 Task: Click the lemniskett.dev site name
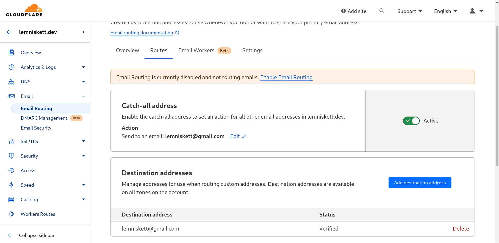38,32
